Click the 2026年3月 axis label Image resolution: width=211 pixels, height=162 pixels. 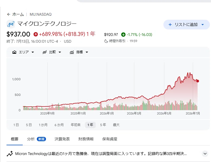point(134,113)
